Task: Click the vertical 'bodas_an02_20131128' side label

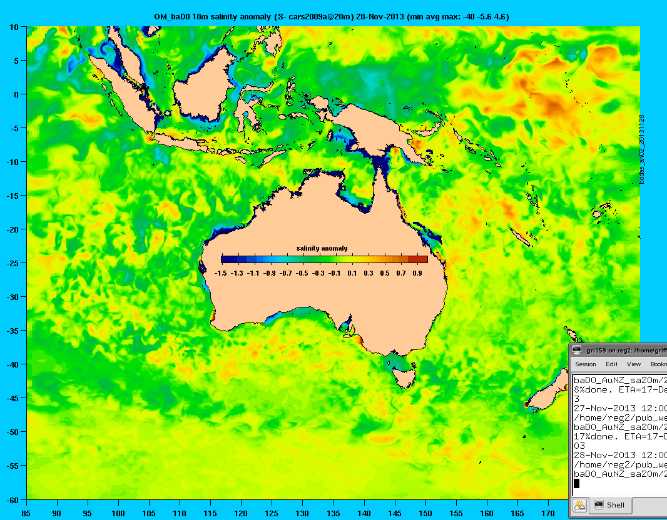Action: tap(642, 149)
